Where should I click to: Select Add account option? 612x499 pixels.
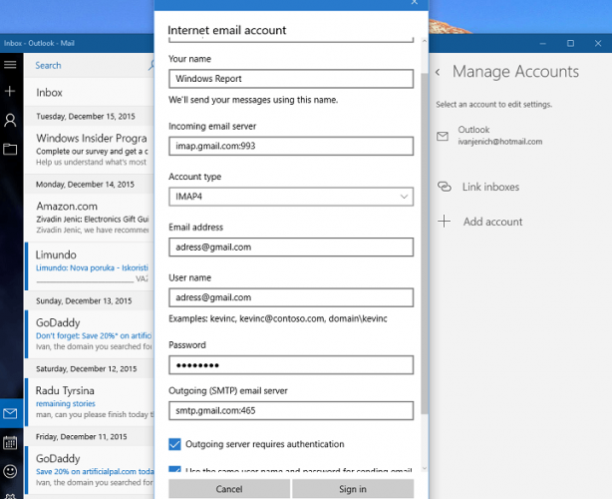click(x=492, y=222)
